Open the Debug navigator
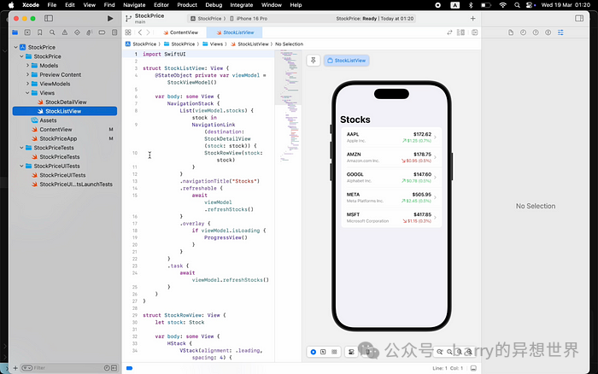Viewport: 598px width, 374px height. pos(89,32)
